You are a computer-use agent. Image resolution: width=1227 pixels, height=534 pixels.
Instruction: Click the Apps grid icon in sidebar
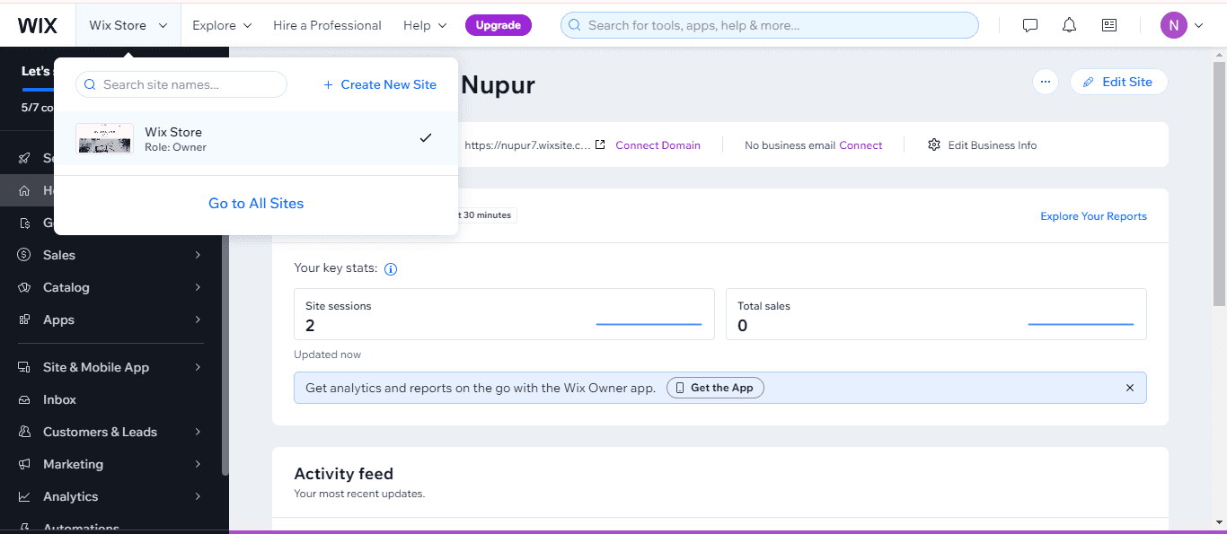click(x=24, y=320)
